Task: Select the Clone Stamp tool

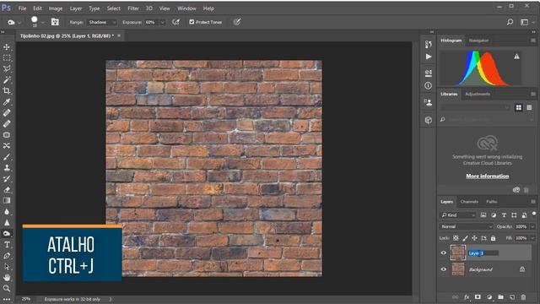Action: [x=7, y=168]
